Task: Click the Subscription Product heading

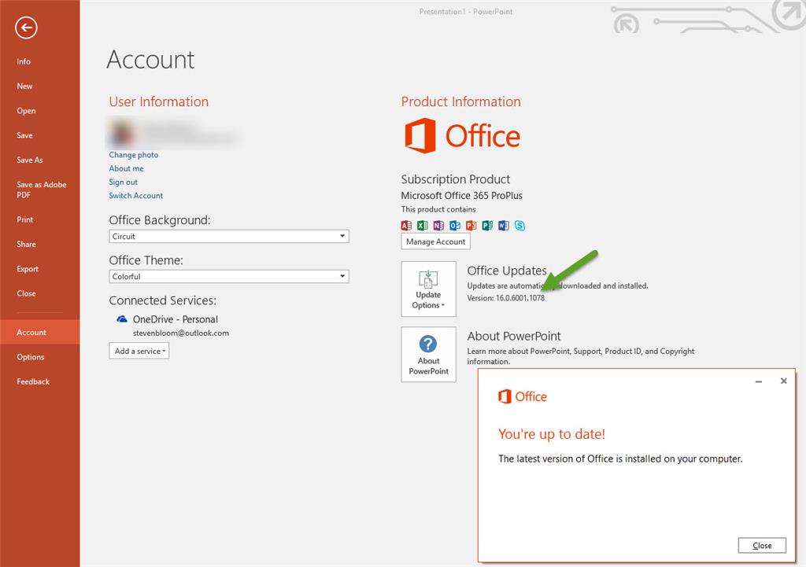Action: pos(456,179)
